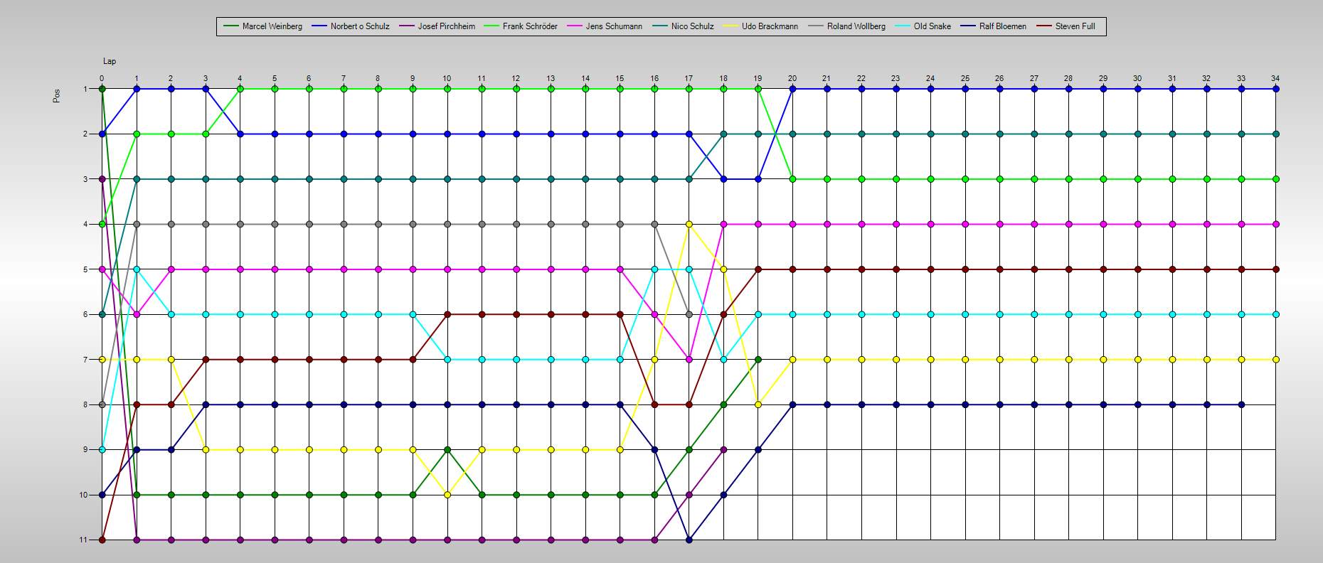
Task: Click the Jens Schumann legend label
Action: click(x=614, y=26)
